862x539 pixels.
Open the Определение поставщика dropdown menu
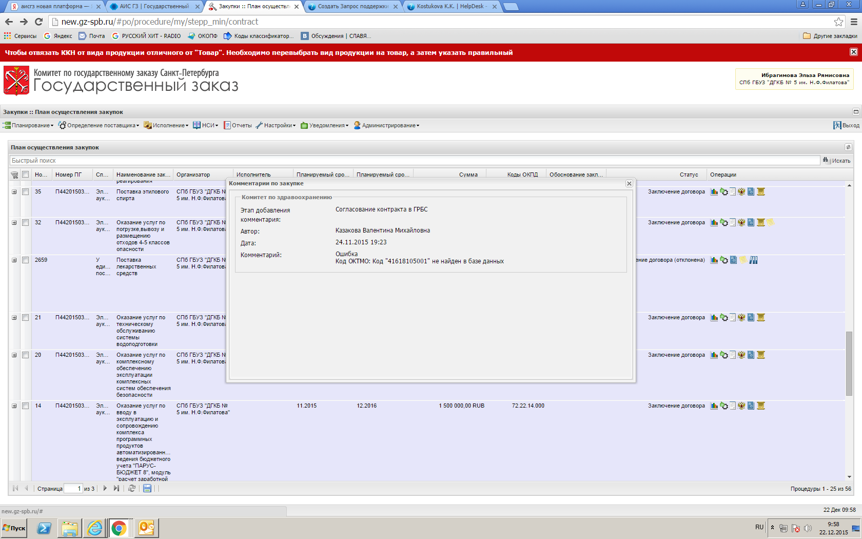(99, 125)
